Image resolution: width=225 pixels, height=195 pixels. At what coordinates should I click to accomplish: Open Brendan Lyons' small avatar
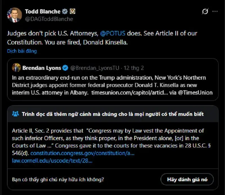16,68
